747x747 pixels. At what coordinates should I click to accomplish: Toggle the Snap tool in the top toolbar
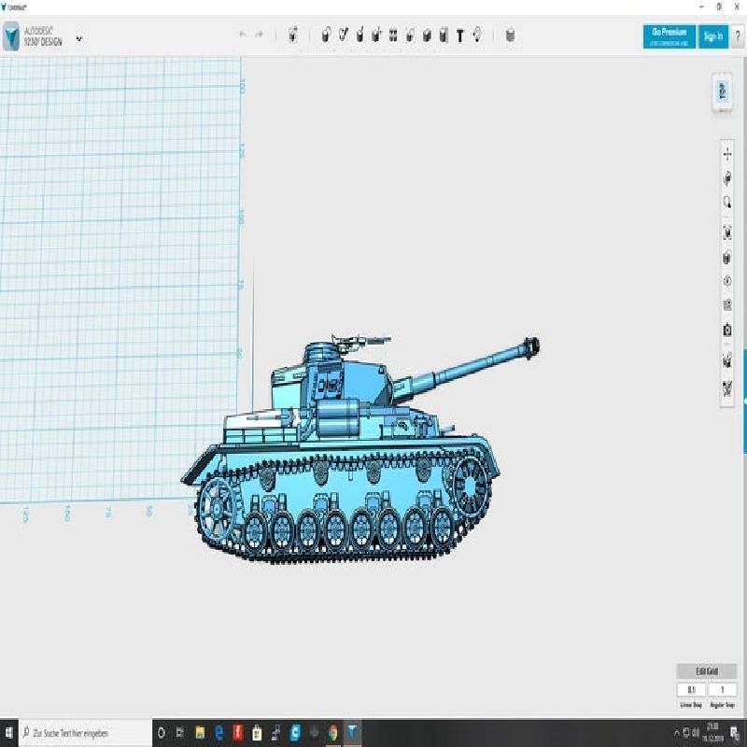[x=477, y=36]
